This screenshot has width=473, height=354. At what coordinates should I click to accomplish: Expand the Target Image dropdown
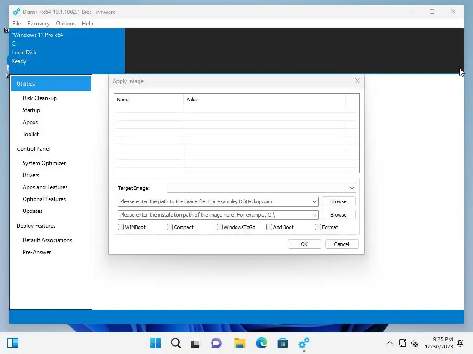(x=352, y=188)
